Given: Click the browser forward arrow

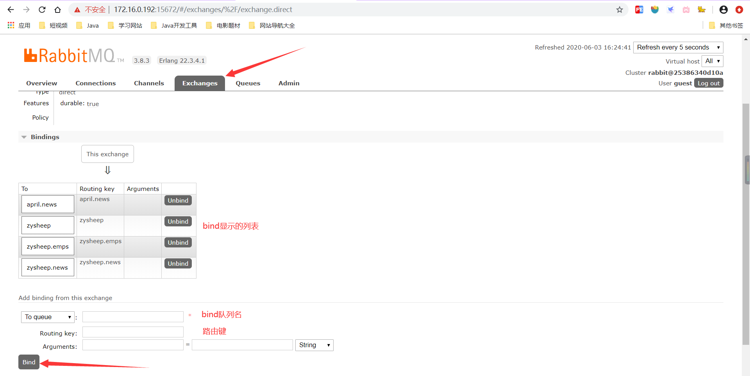Looking at the screenshot, I should click(27, 10).
